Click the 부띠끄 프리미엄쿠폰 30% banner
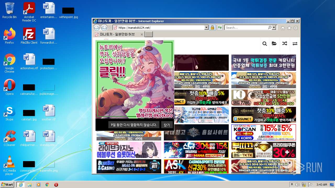 tap(264, 150)
